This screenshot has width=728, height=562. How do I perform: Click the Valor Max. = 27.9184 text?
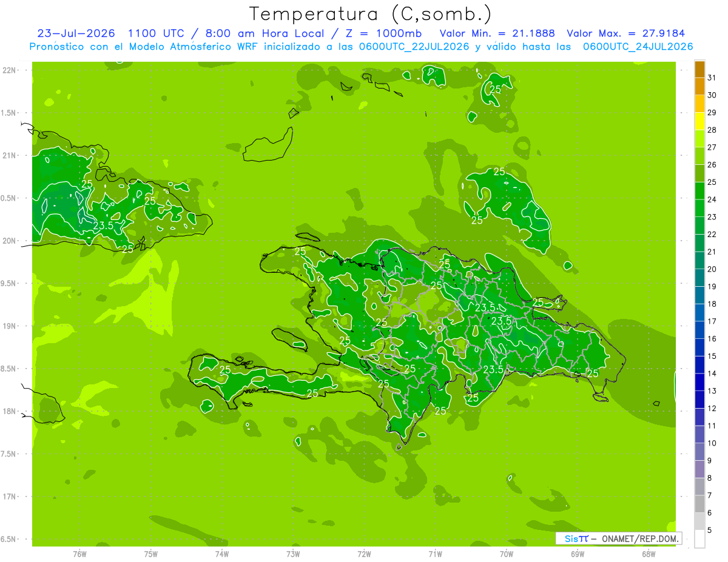[x=626, y=33]
